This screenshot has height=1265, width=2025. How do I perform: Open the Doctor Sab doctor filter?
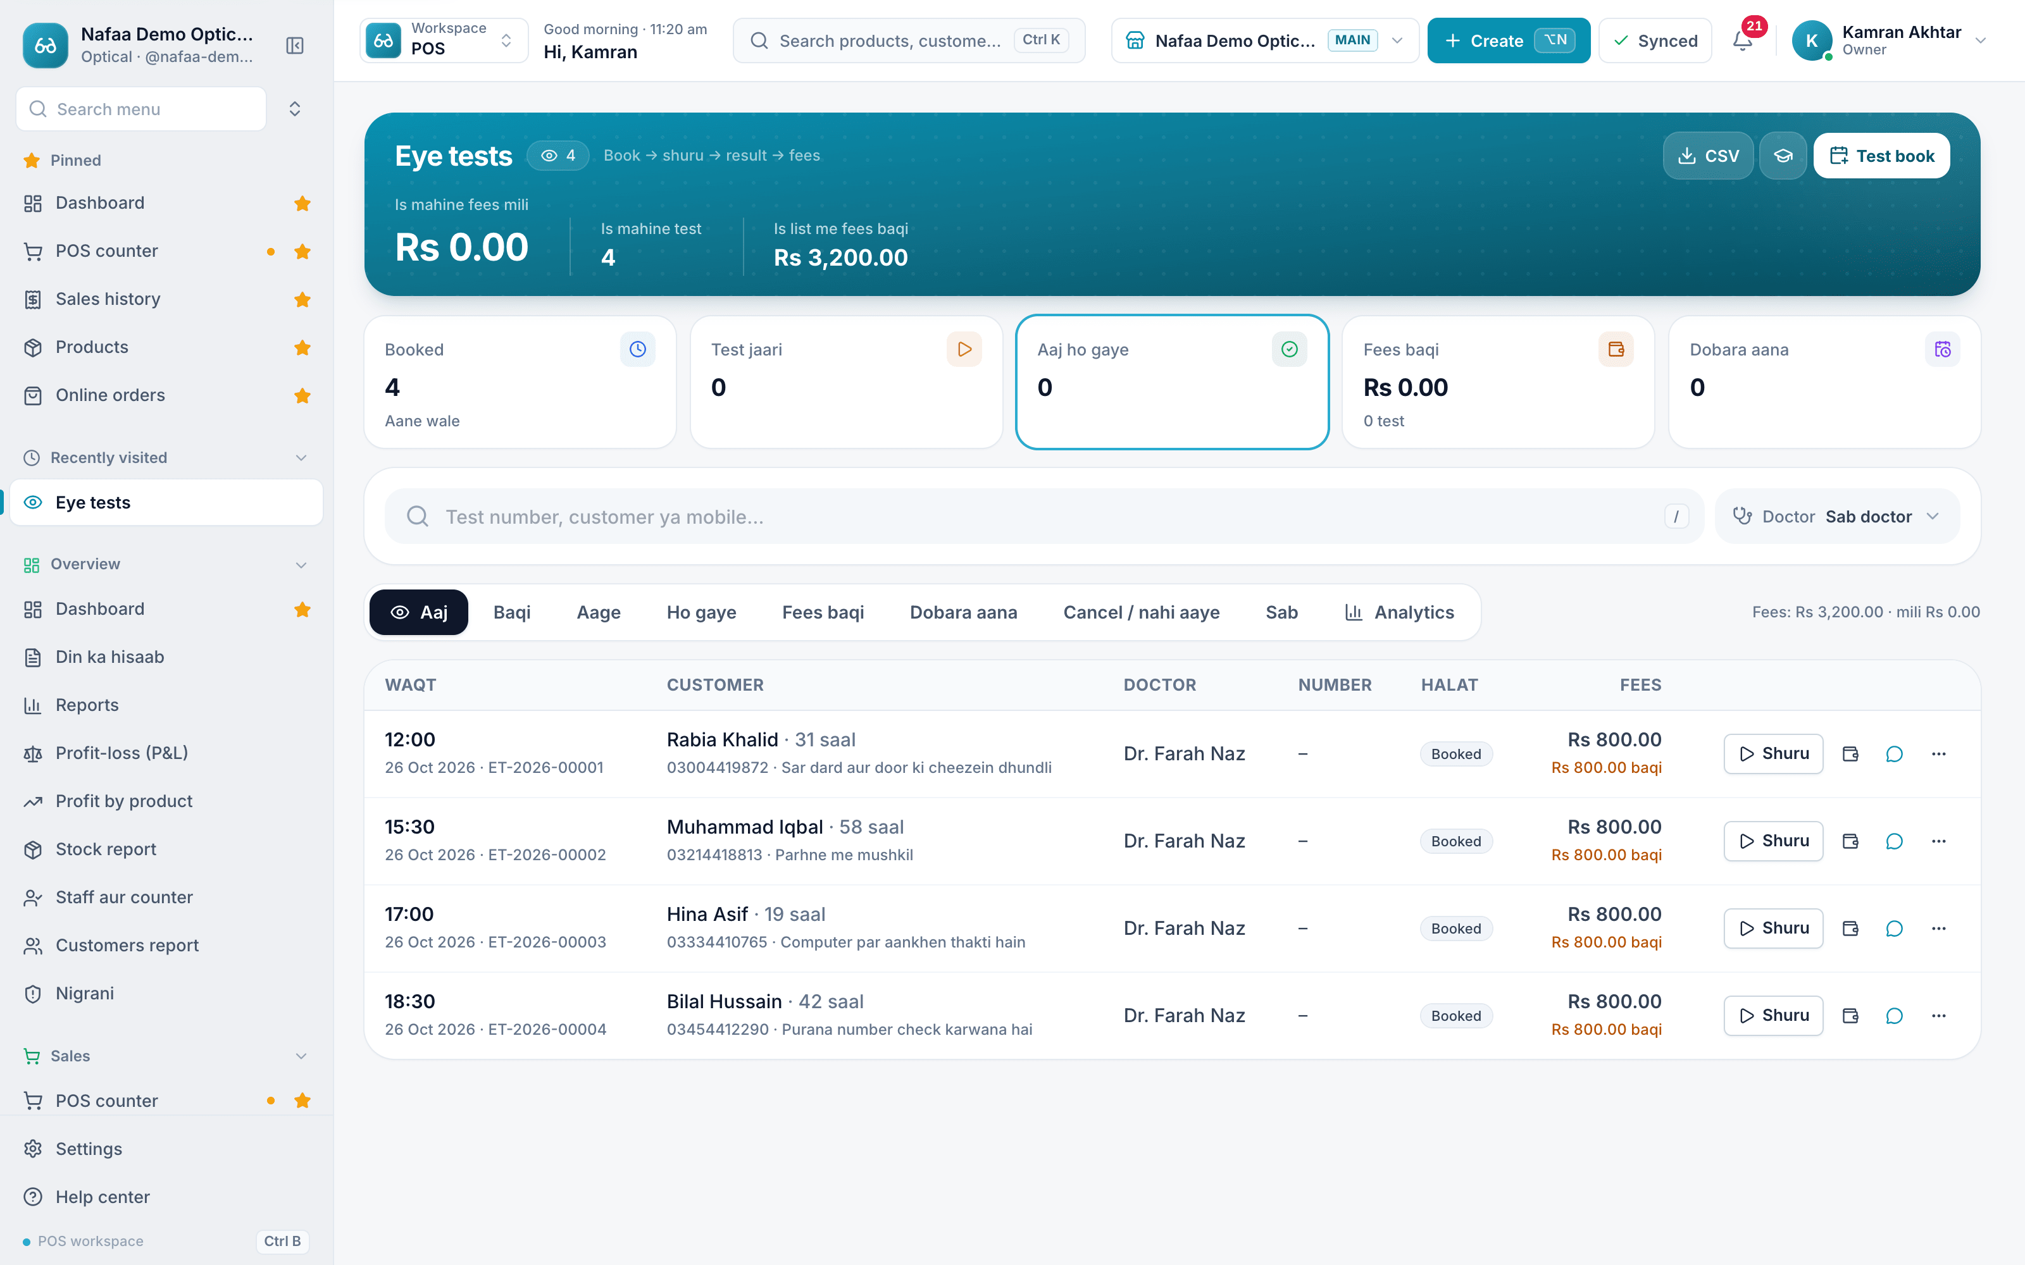[x=1836, y=516]
